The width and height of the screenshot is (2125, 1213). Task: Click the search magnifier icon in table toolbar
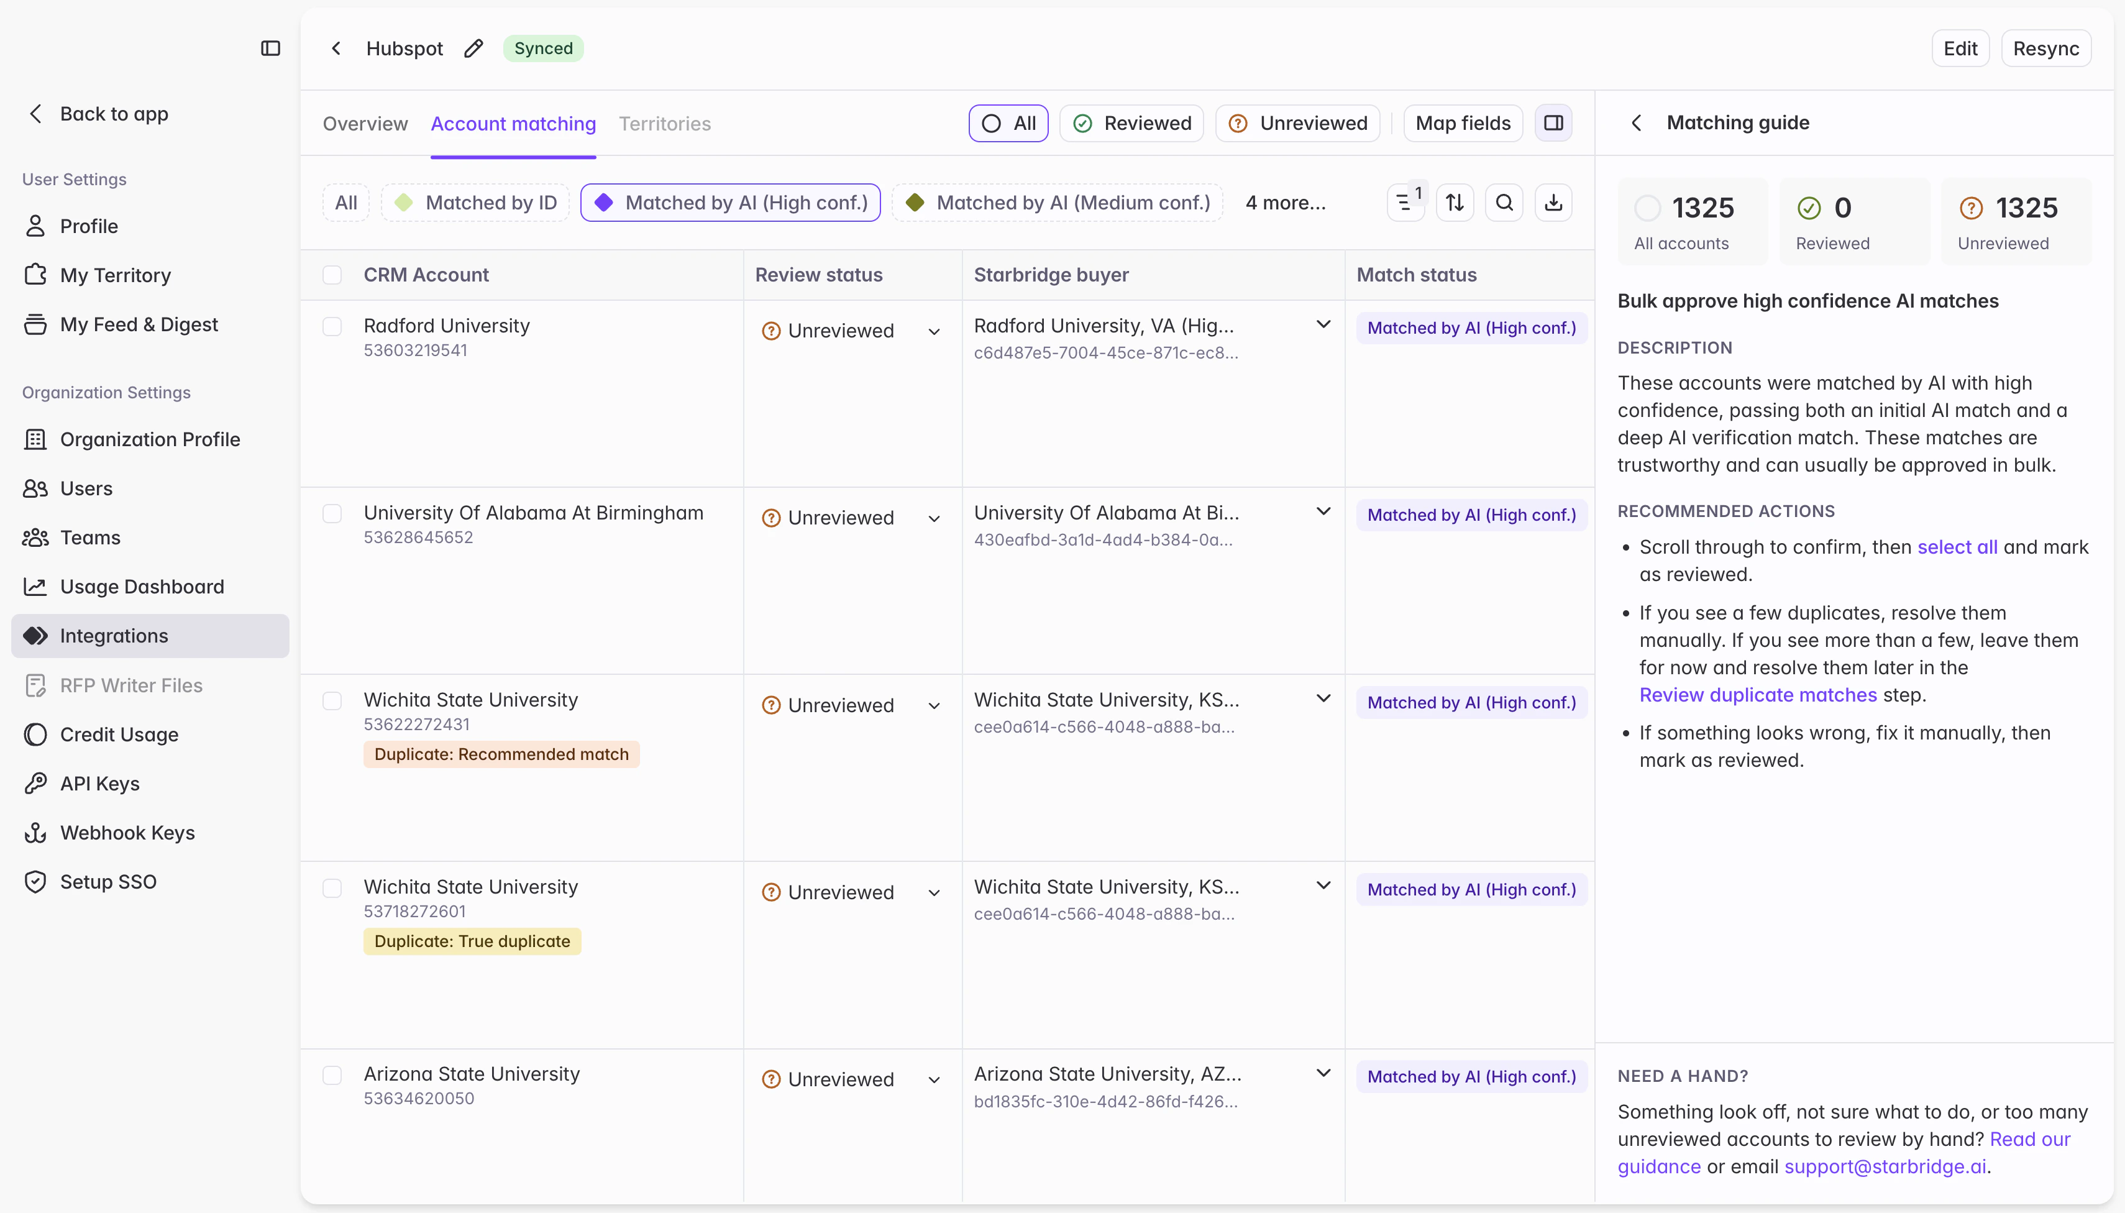1504,203
